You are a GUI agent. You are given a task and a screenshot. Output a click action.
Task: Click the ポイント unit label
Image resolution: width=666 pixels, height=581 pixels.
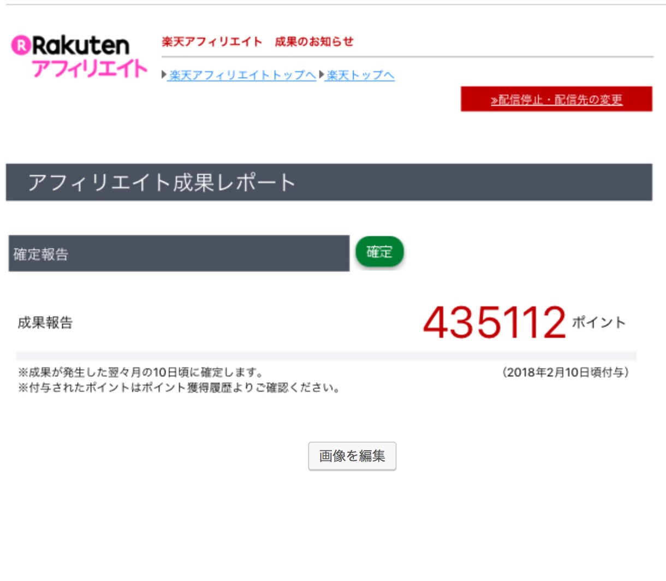[x=598, y=322]
